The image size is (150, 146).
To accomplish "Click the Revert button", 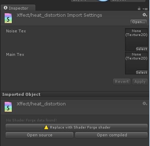I will pyautogui.click(x=122, y=82).
